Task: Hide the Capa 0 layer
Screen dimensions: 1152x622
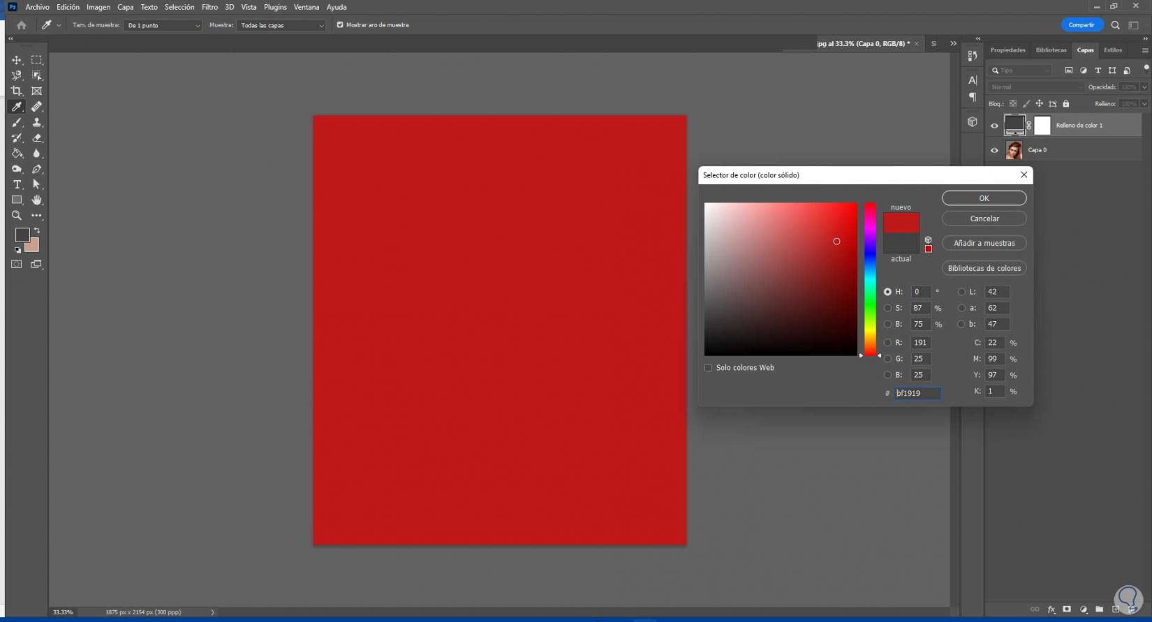Action: (x=994, y=150)
